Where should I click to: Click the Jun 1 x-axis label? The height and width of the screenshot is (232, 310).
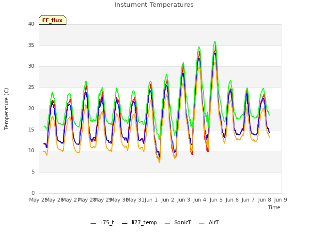click(x=151, y=200)
